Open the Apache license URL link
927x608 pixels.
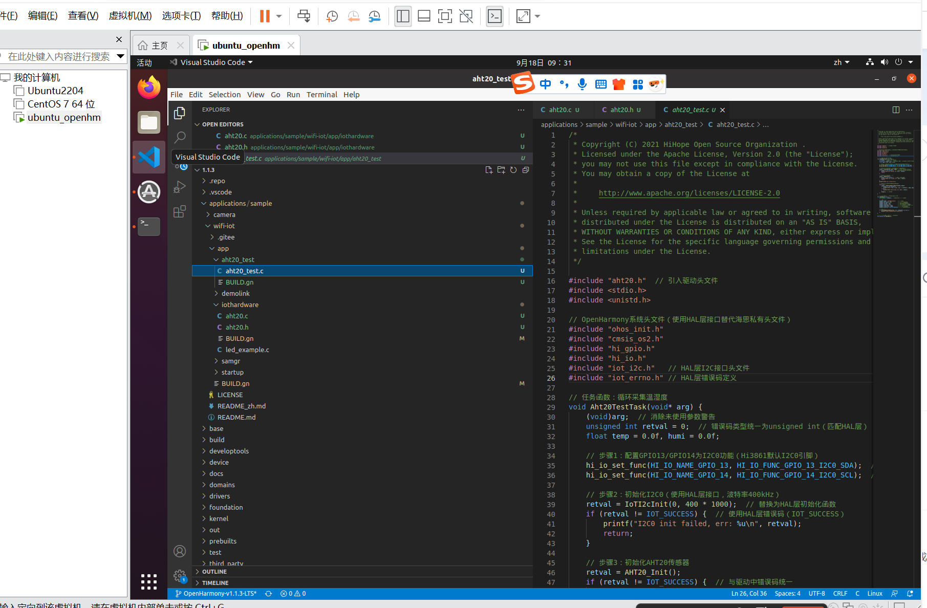click(x=689, y=193)
